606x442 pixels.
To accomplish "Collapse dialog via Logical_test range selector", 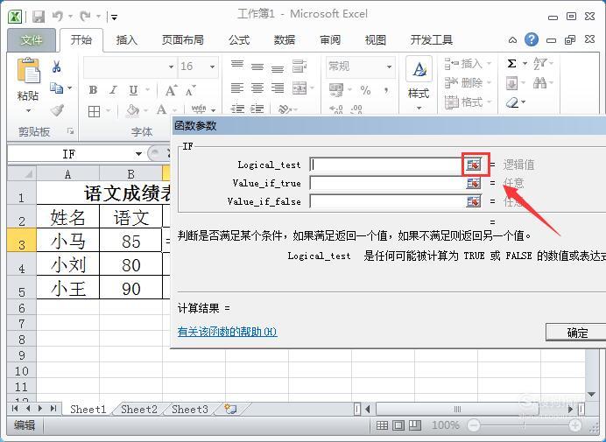I will pyautogui.click(x=474, y=165).
